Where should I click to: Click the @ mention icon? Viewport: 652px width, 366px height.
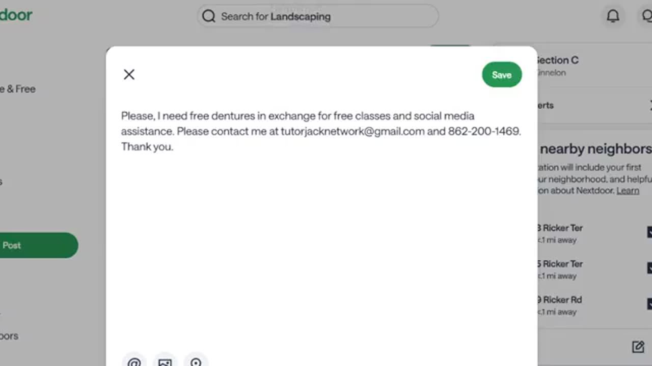134,360
